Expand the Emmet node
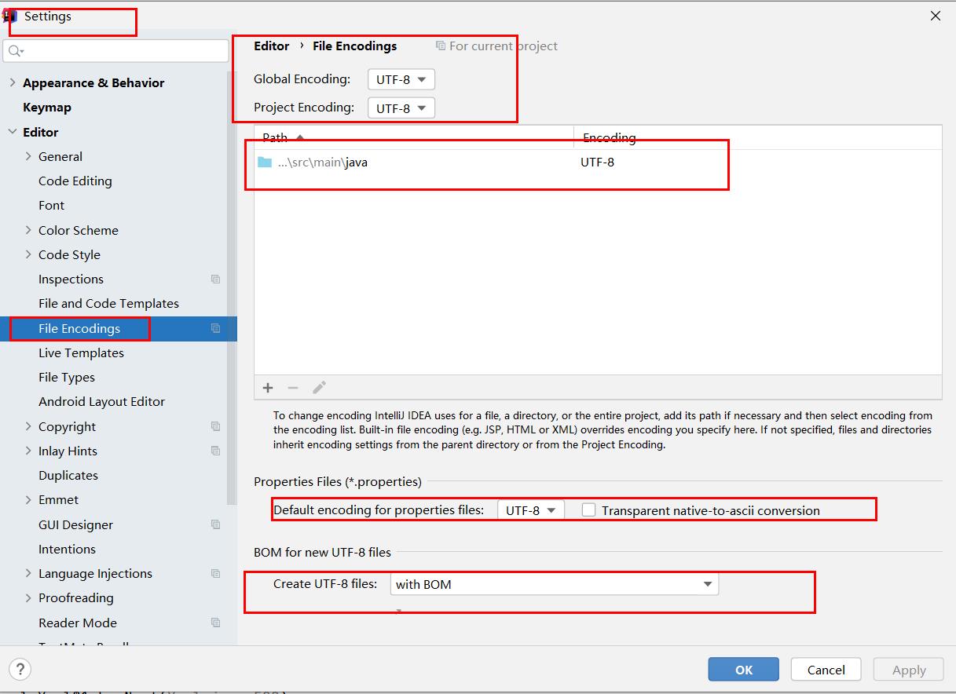This screenshot has height=694, width=956. tap(29, 499)
